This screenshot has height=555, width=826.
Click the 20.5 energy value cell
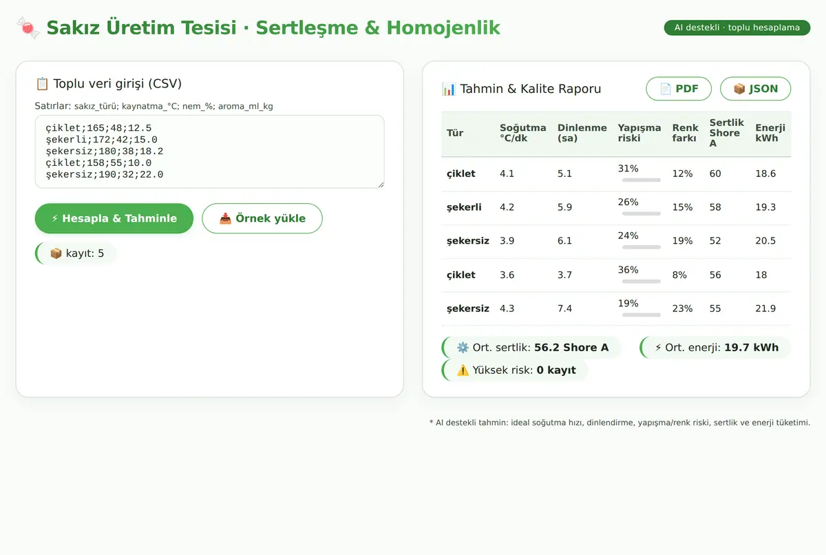click(x=770, y=242)
